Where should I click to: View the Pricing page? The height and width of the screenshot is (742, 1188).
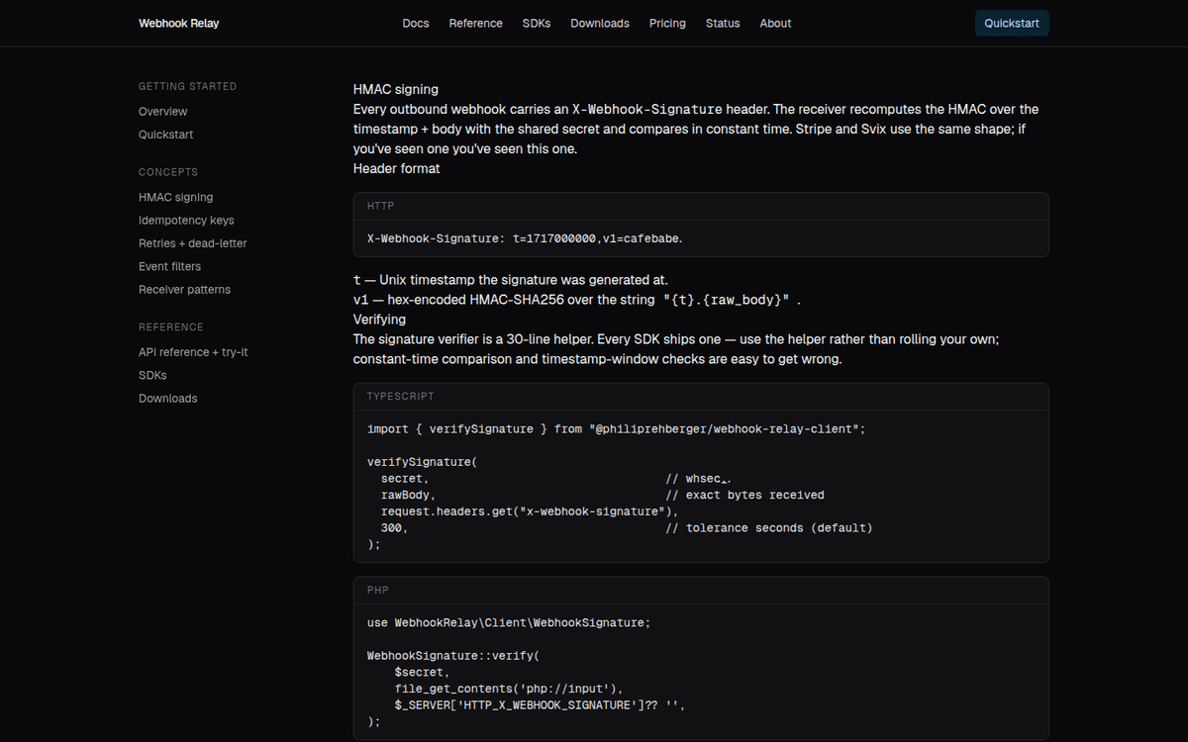pos(667,23)
